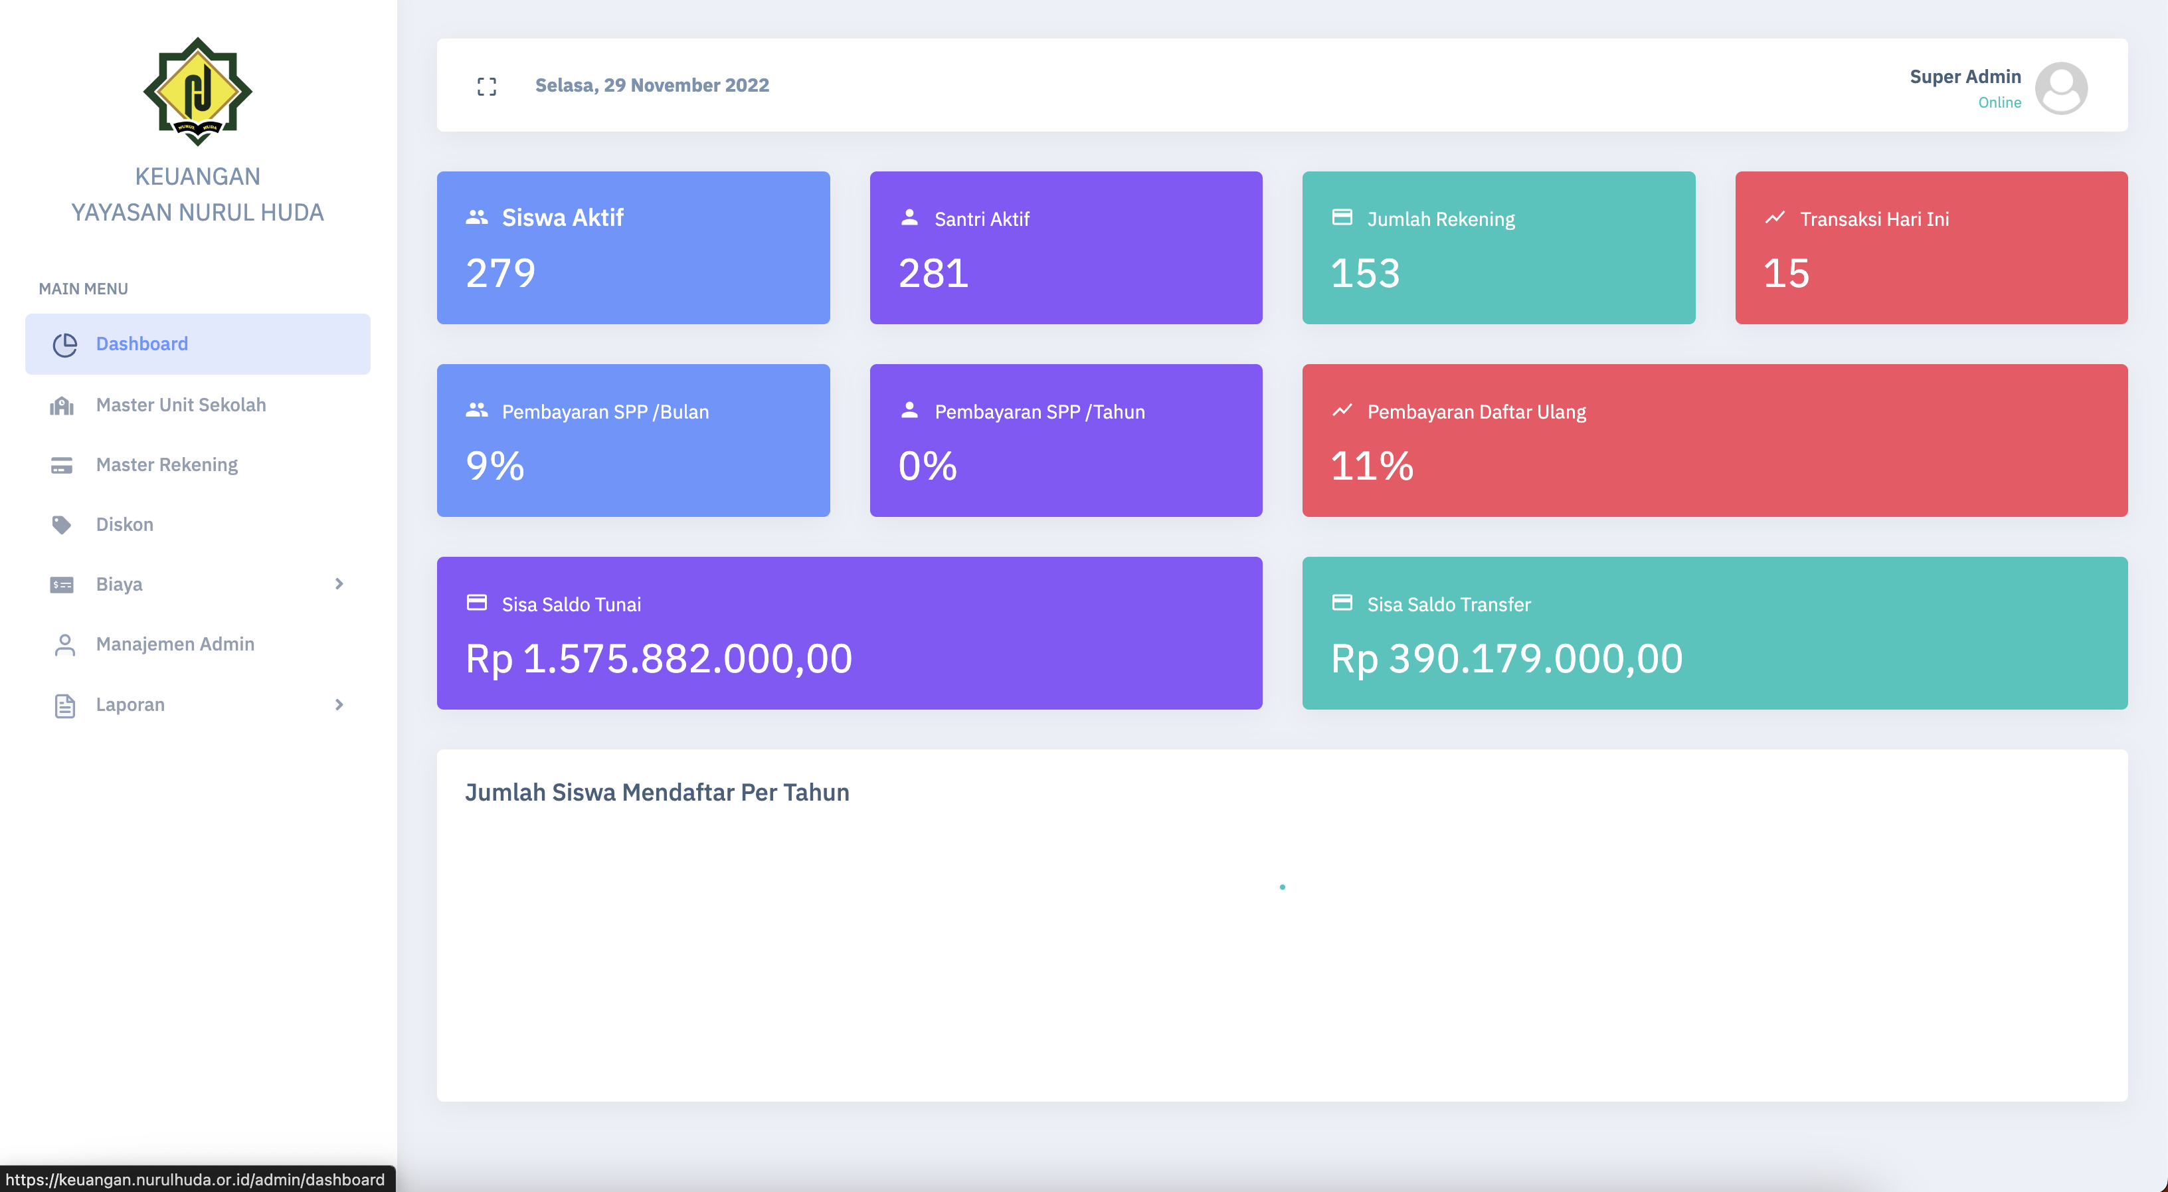Click the Biaya money icon
Viewport: 2168px width, 1192px height.
point(62,585)
